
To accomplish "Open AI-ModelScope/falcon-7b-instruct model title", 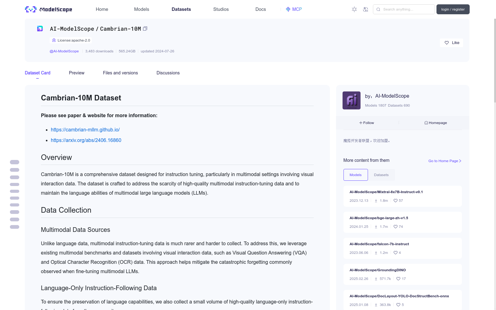I will [x=379, y=244].
